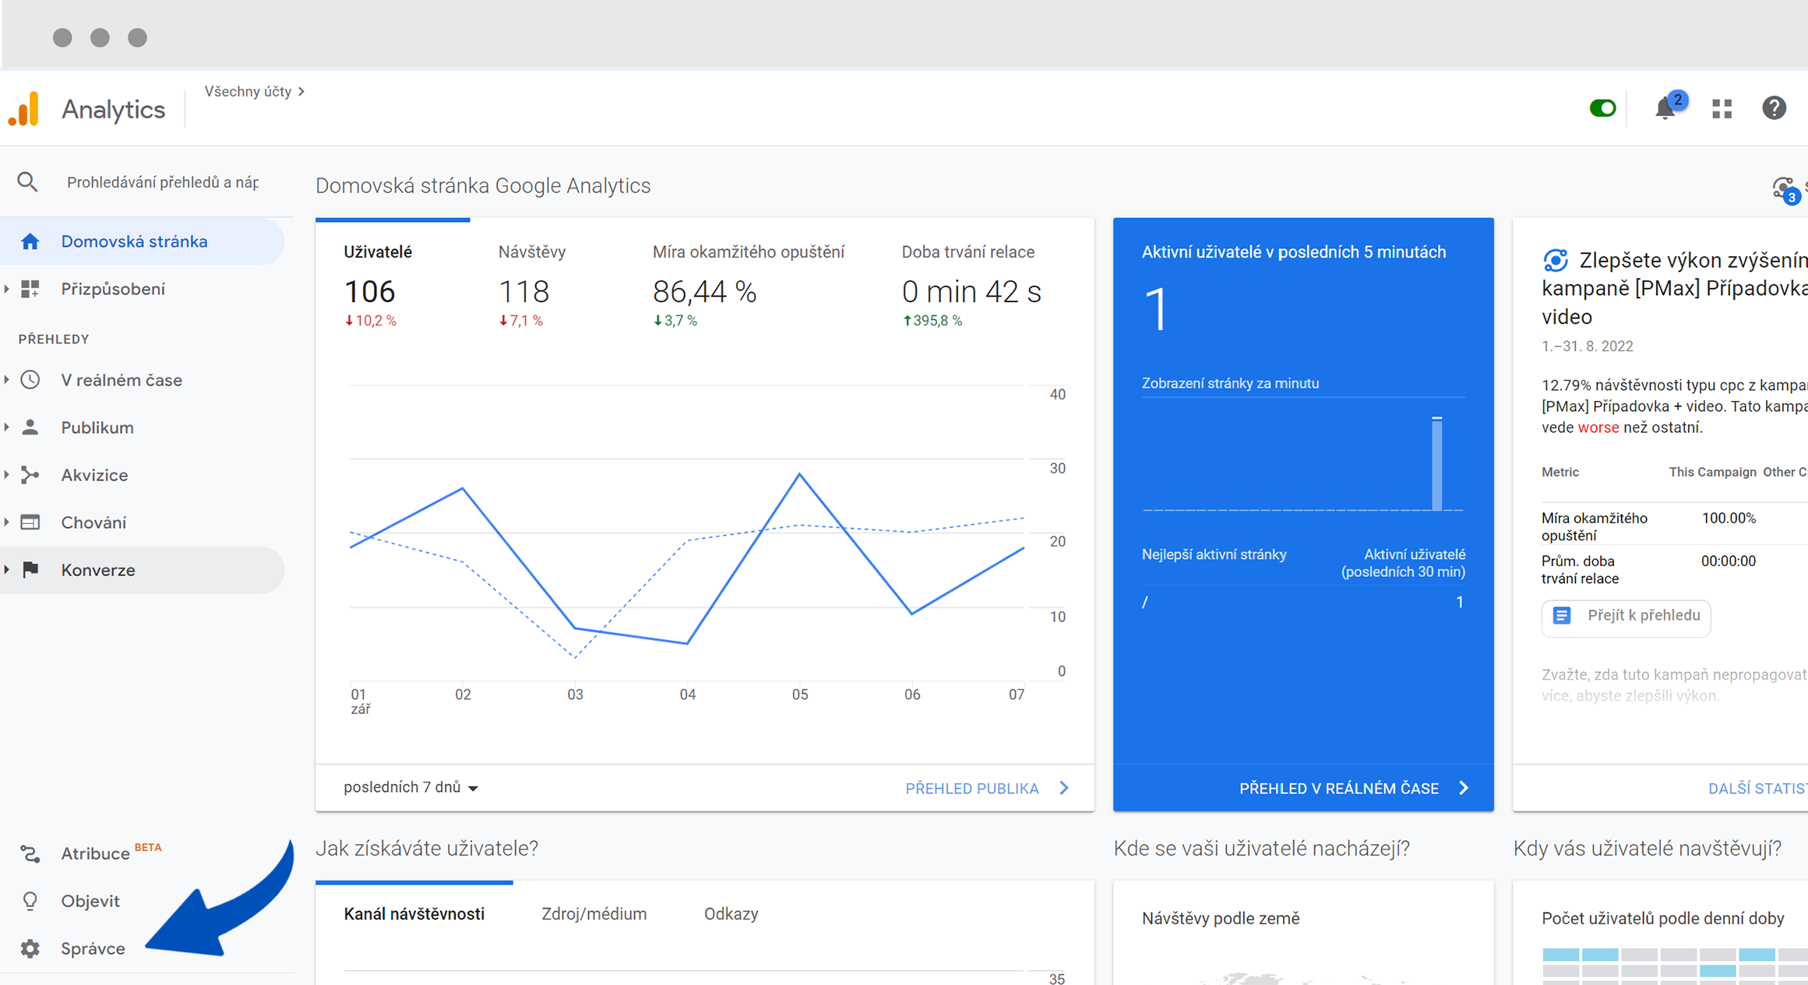Open the notifications bell icon
The width and height of the screenshot is (1808, 985).
1665,108
